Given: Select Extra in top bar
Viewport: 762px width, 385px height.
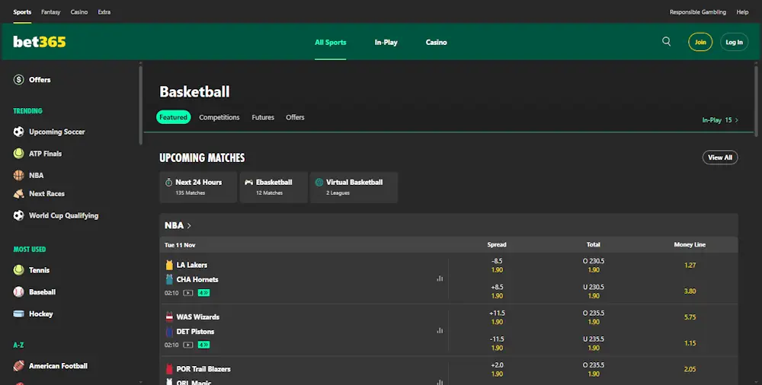Looking at the screenshot, I should point(104,12).
